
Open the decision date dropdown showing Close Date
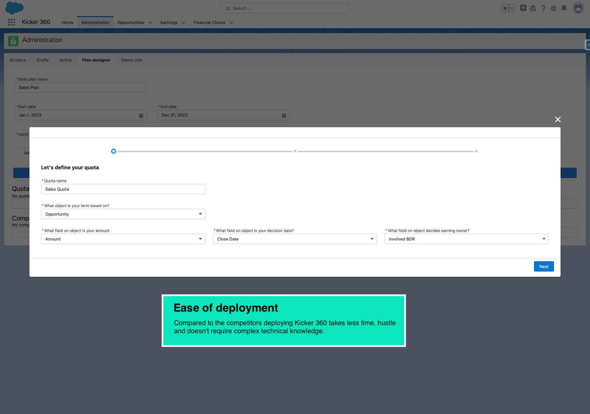[x=295, y=239]
